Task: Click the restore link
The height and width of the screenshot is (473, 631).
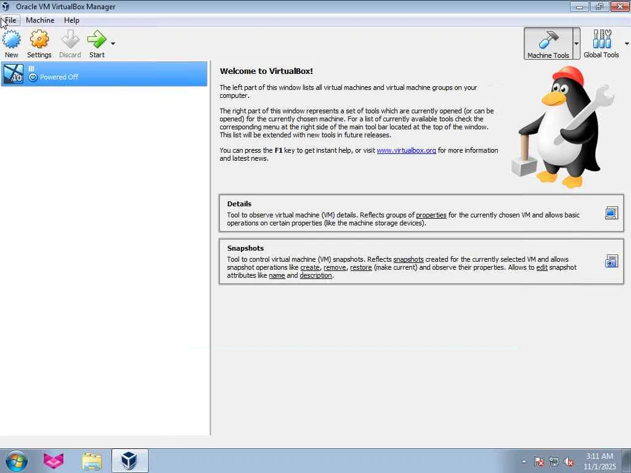Action: 360,267
